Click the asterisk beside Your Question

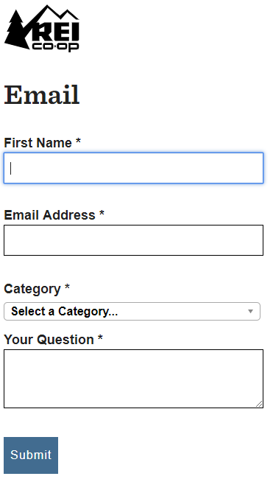point(100,338)
